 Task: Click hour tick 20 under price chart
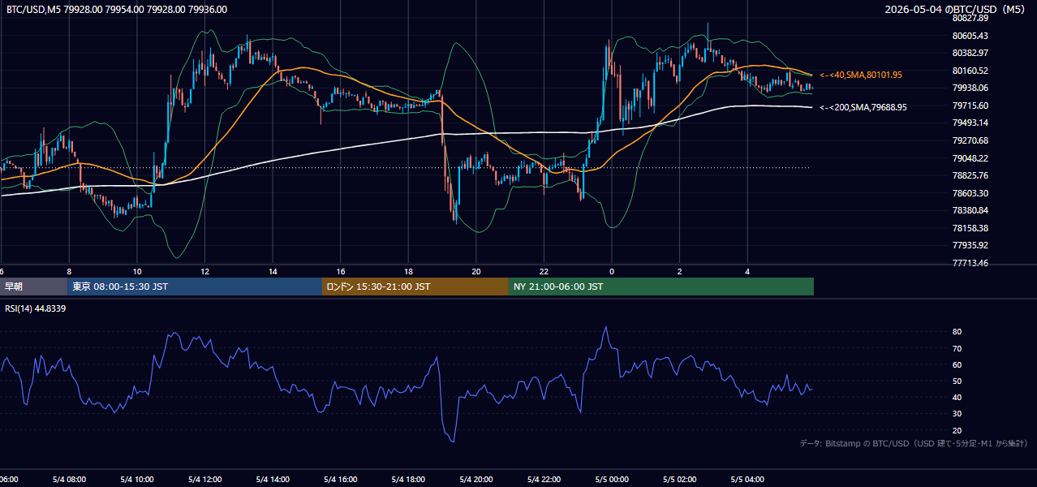pos(476,271)
